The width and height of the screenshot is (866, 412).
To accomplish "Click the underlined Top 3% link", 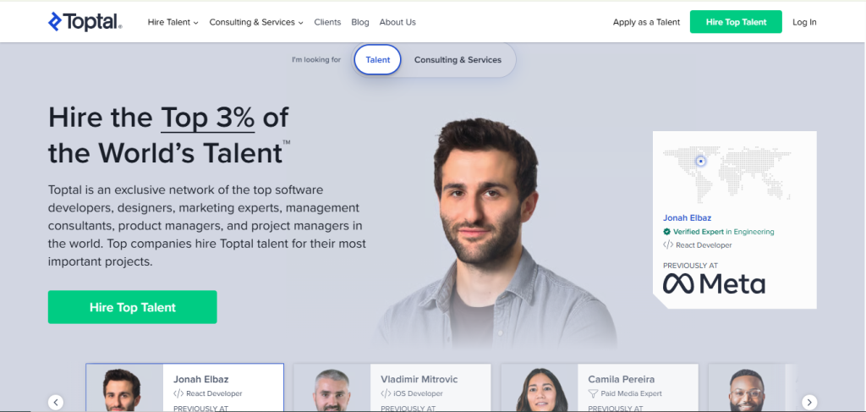I will coord(208,117).
